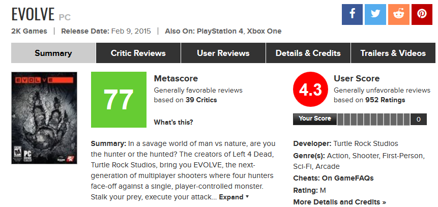The height and width of the screenshot is (207, 438).
Task: Share page on Reddit icon
Action: 399,15
